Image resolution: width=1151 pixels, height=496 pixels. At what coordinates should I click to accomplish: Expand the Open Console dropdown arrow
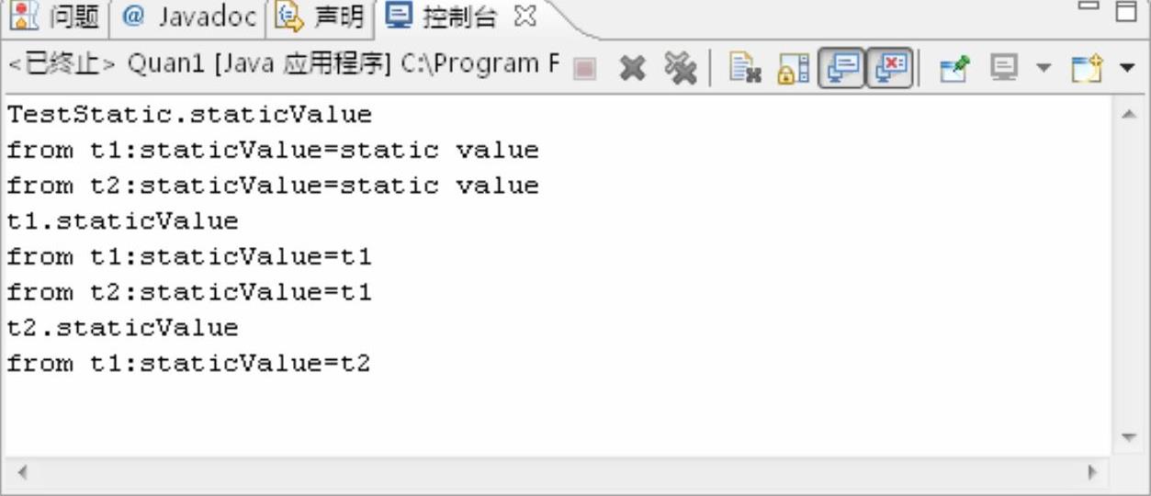[1127, 68]
